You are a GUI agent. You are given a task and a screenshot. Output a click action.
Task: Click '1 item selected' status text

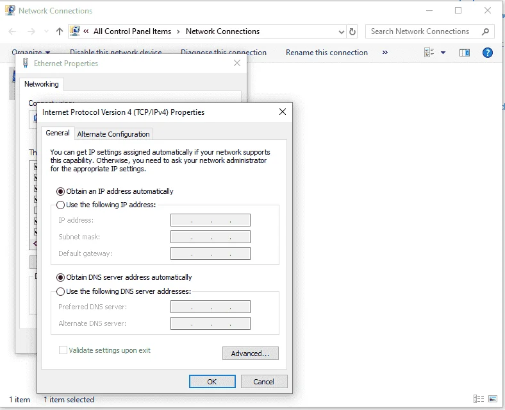click(x=69, y=400)
